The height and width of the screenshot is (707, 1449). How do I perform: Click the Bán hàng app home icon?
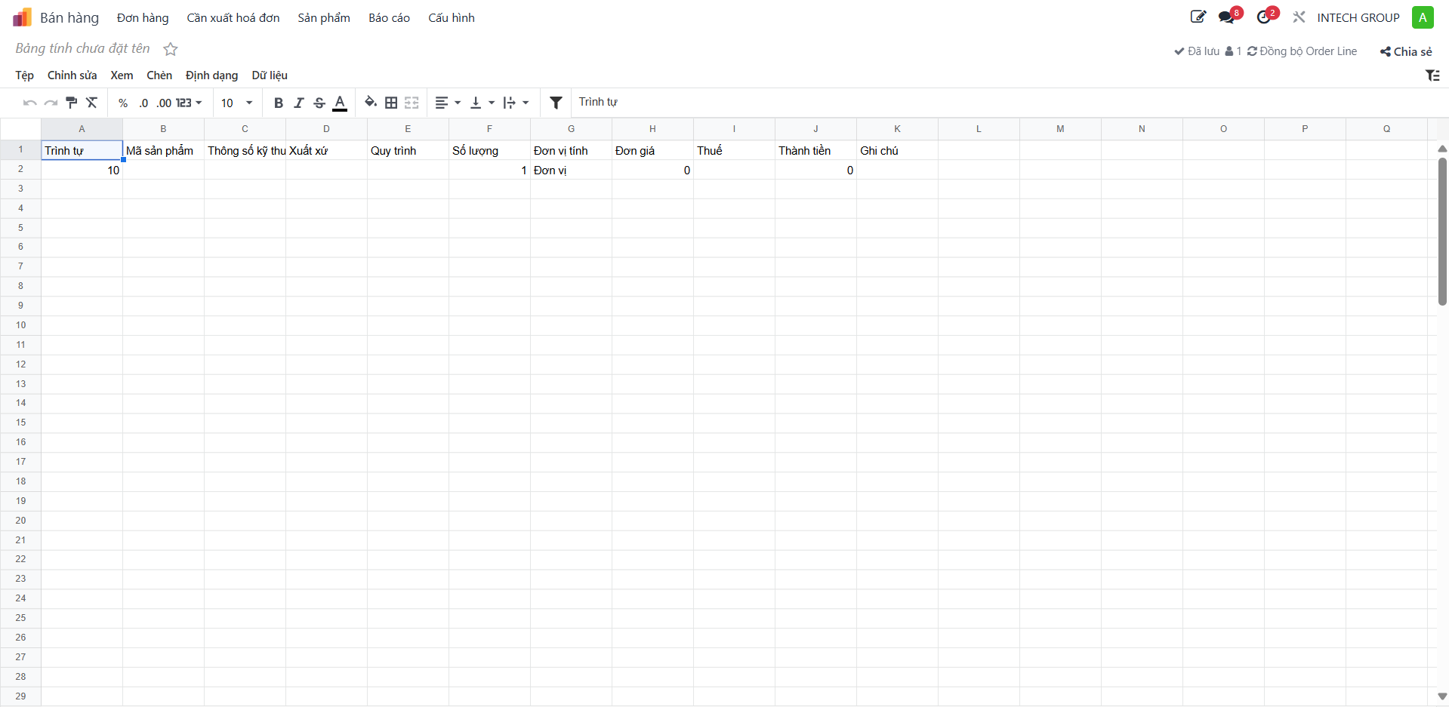click(22, 17)
